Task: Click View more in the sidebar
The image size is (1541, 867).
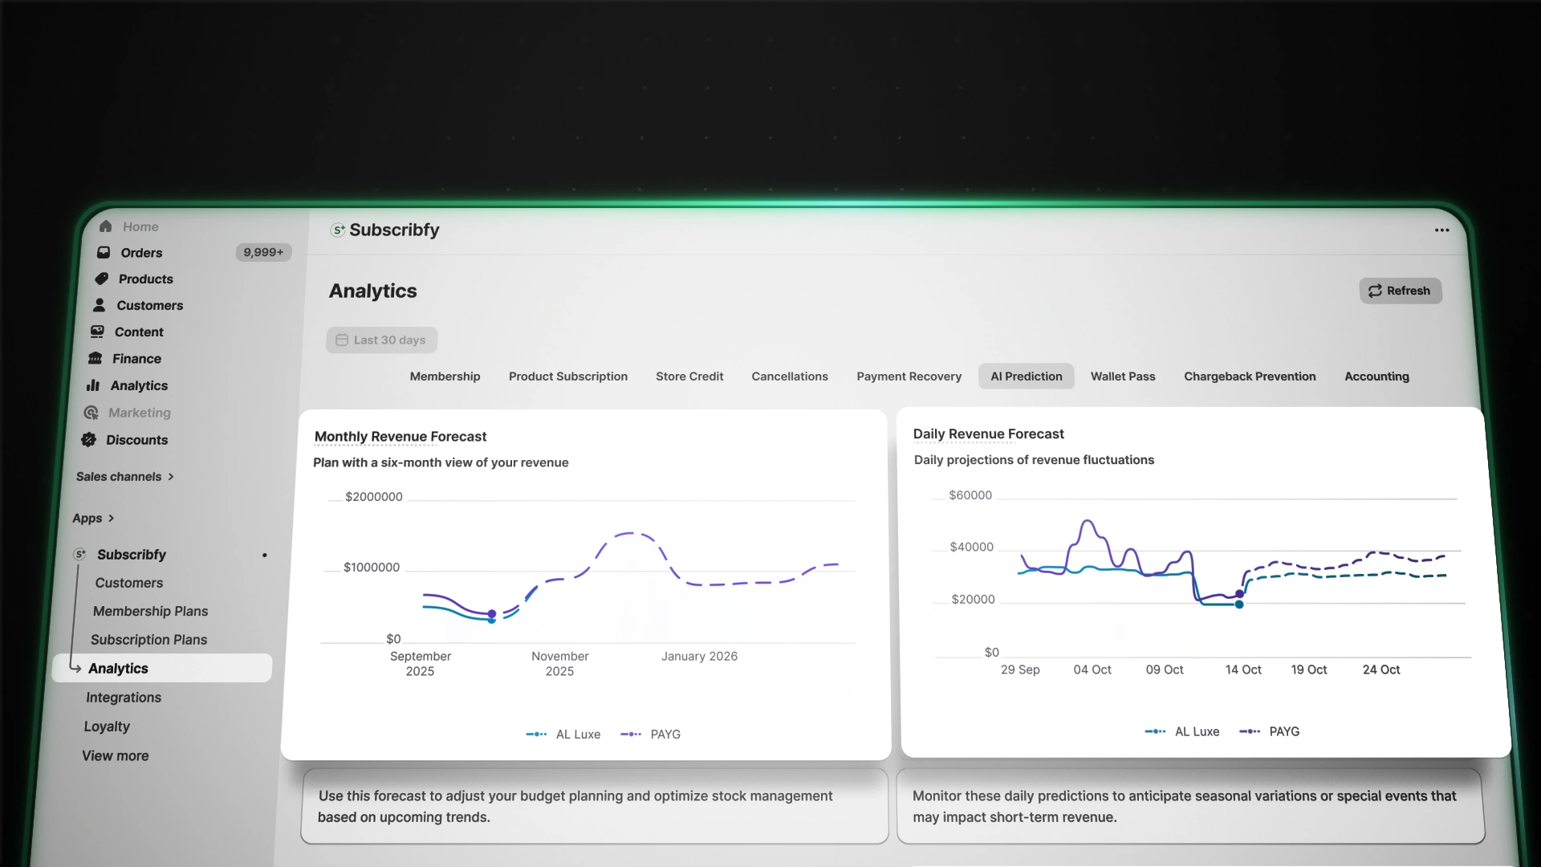Action: [x=115, y=756]
